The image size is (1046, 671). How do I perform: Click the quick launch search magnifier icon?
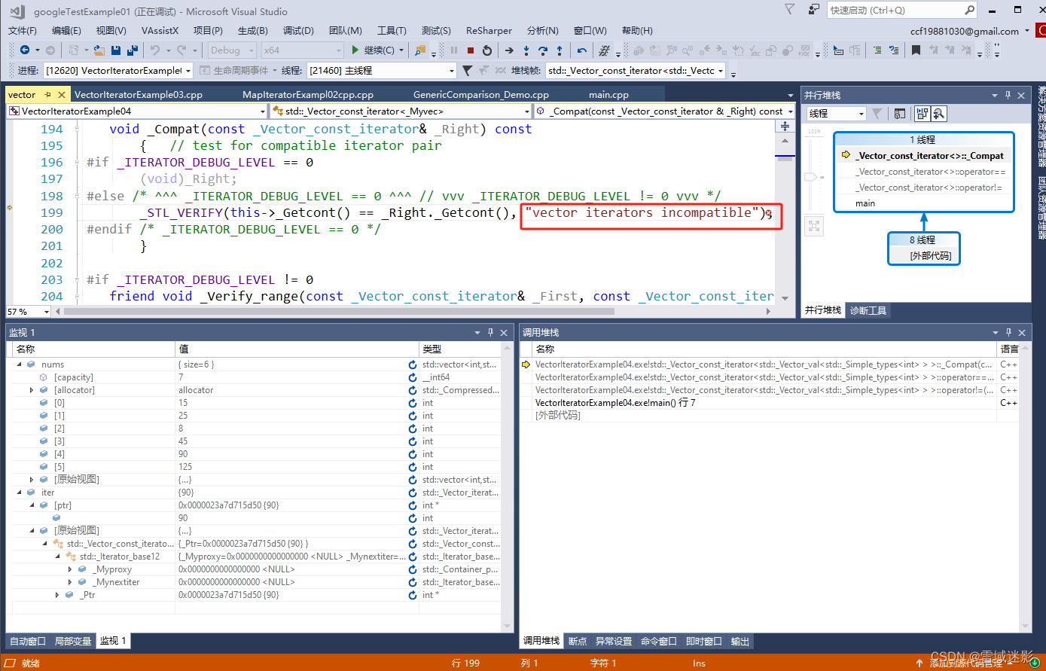click(969, 10)
